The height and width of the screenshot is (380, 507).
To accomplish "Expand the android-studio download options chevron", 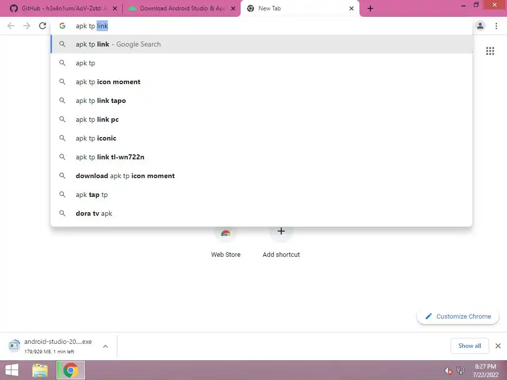I will coord(105,346).
